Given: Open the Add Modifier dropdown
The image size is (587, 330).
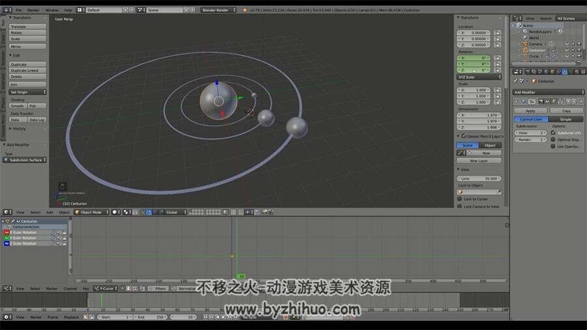Looking at the screenshot, I should (548, 92).
